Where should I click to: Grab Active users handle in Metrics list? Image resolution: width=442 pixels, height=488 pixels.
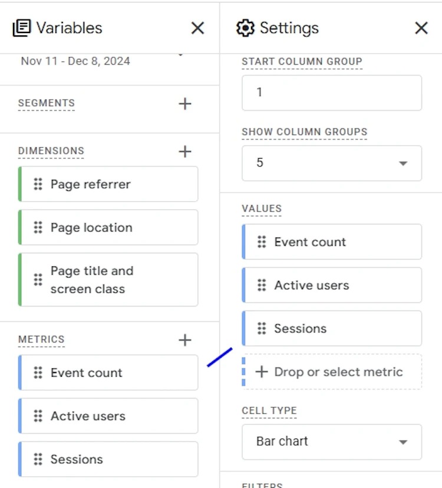[x=38, y=416]
